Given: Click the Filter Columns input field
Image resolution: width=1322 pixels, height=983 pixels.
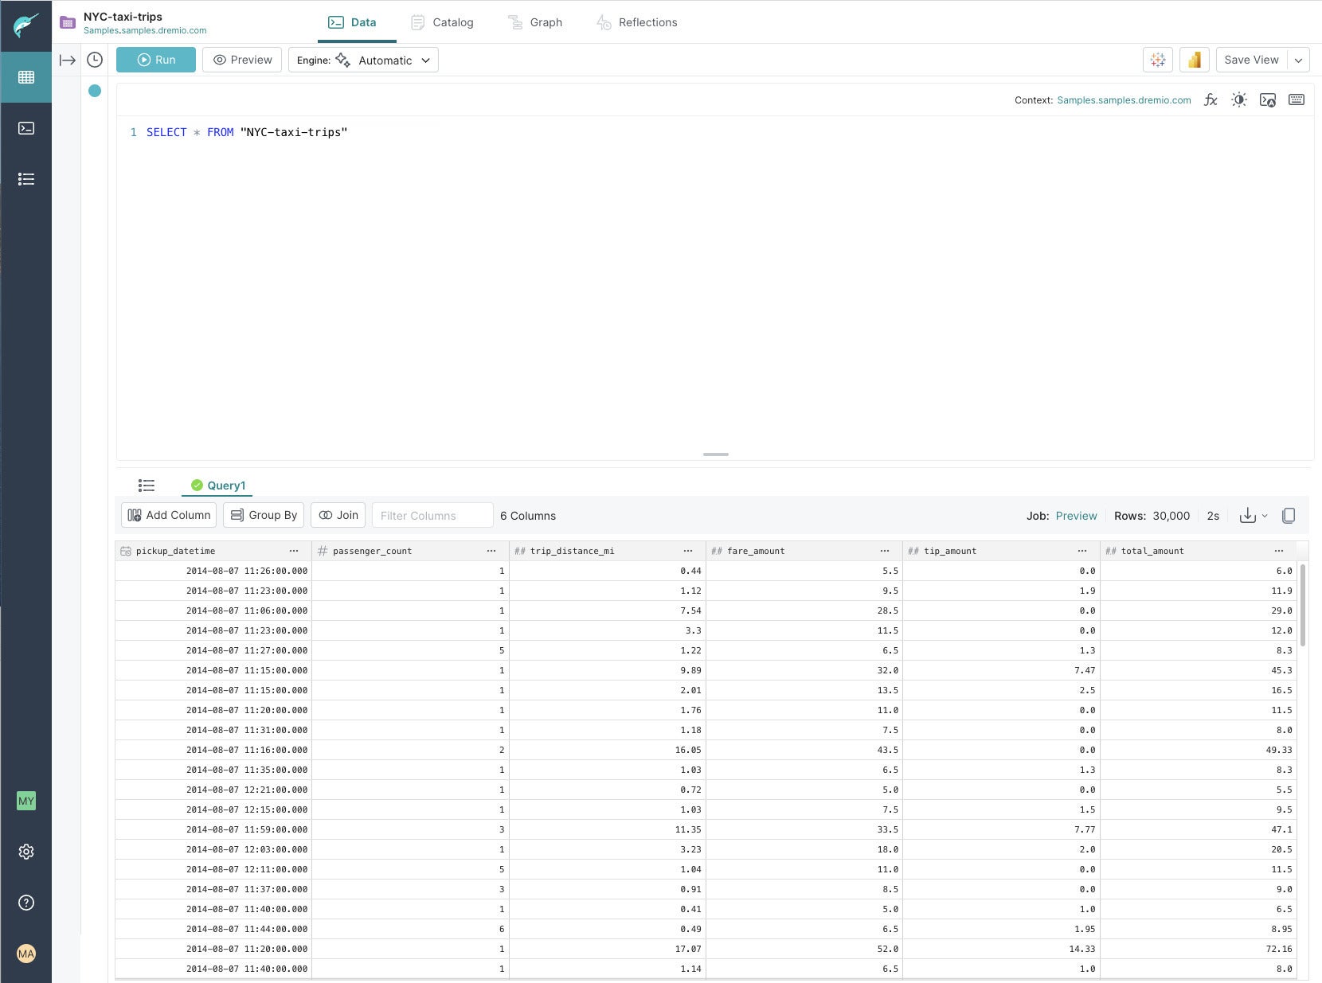Looking at the screenshot, I should tap(432, 515).
